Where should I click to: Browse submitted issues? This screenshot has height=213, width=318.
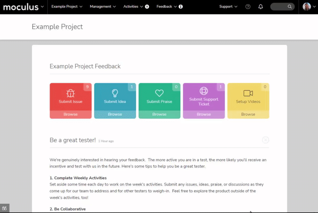(70, 114)
